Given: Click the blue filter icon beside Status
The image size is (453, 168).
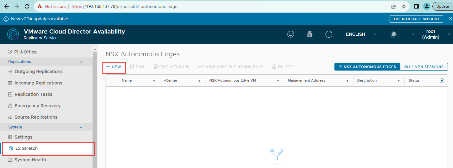Looking at the screenshot, I should point(442,81).
